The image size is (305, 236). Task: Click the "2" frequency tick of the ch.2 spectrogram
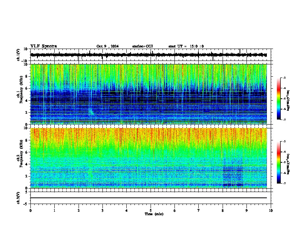click(x=27, y=176)
